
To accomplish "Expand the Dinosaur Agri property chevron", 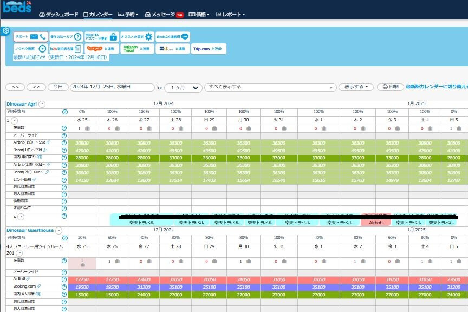I will click(x=42, y=104).
